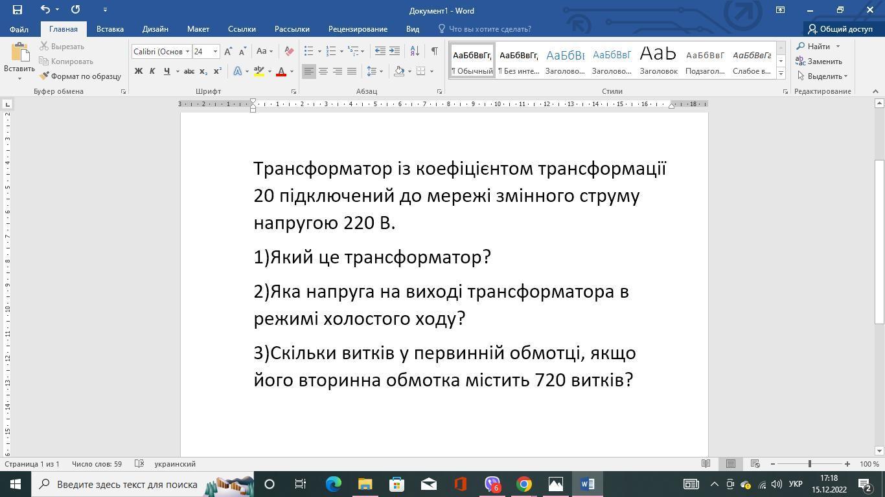Image resolution: width=885 pixels, height=497 pixels.
Task: Create a multilevel list
Action: [x=353, y=51]
